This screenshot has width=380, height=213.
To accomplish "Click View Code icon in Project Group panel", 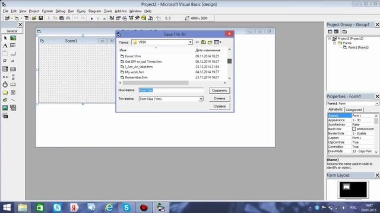I will (x=330, y=31).
